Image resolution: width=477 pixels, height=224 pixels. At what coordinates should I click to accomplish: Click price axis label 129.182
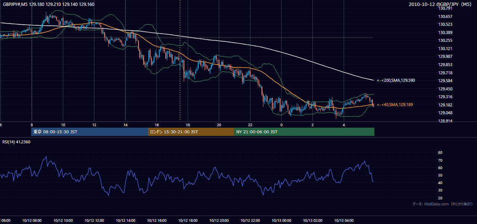[x=445, y=105]
